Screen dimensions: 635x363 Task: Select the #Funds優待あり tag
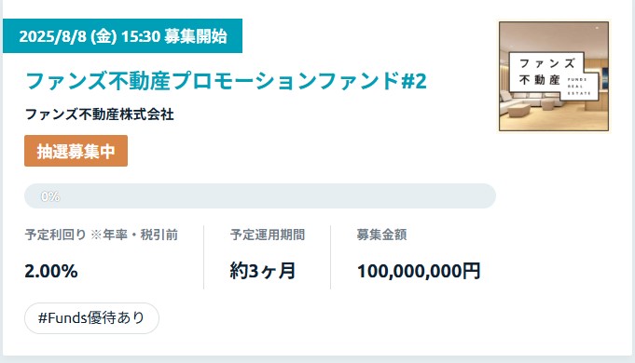(91, 318)
